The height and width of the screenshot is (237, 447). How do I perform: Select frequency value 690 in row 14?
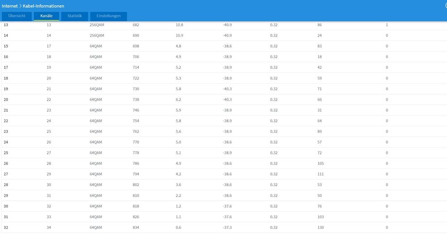coord(136,36)
